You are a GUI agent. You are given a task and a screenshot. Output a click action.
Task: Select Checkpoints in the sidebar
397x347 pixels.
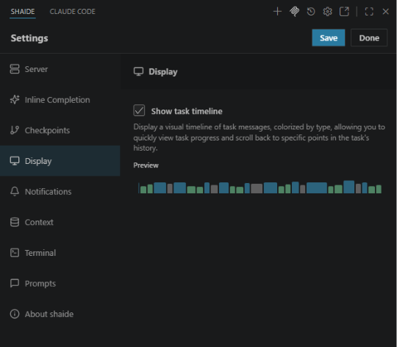tap(60, 130)
